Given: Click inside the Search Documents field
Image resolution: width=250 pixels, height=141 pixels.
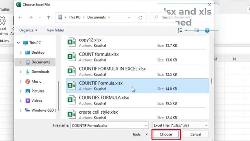Looking at the screenshot, I should (180, 17).
